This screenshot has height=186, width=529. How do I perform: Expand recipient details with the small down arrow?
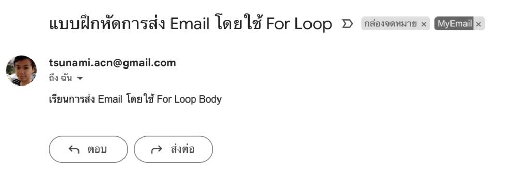tap(80, 79)
